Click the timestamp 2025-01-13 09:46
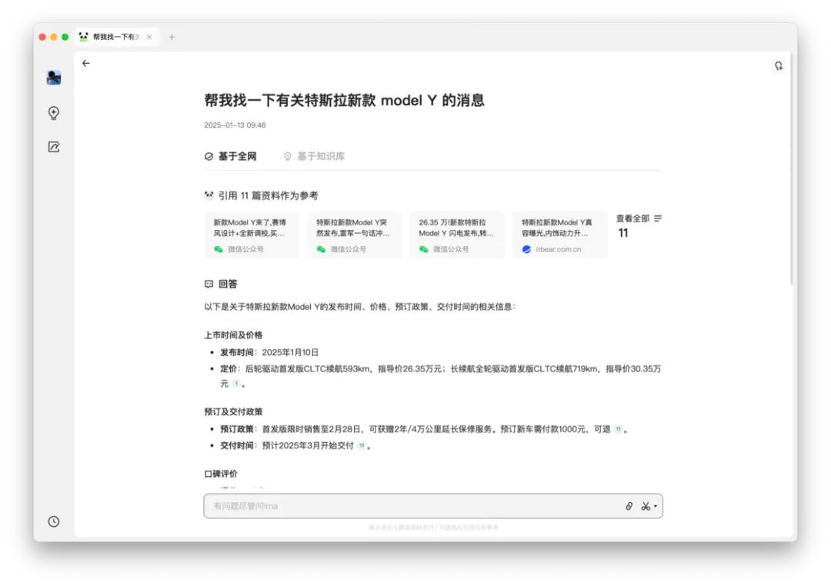The image size is (831, 586). point(235,125)
